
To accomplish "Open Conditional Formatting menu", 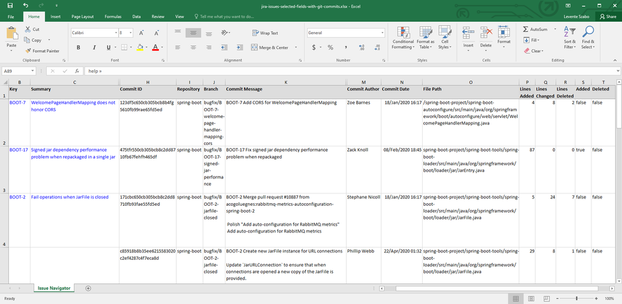I will (x=403, y=38).
